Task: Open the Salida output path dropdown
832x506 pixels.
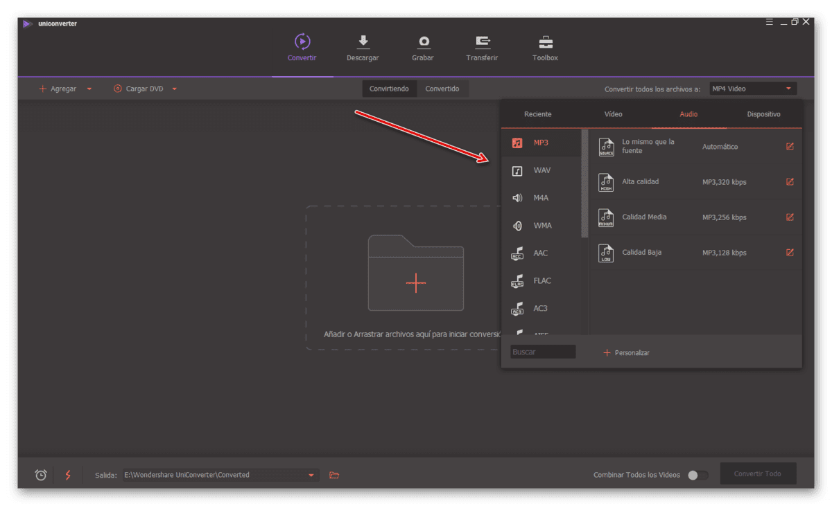Action: pyautogui.click(x=311, y=475)
